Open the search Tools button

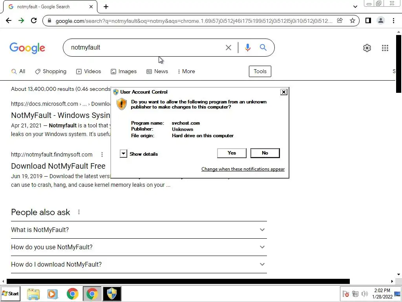[260, 72]
